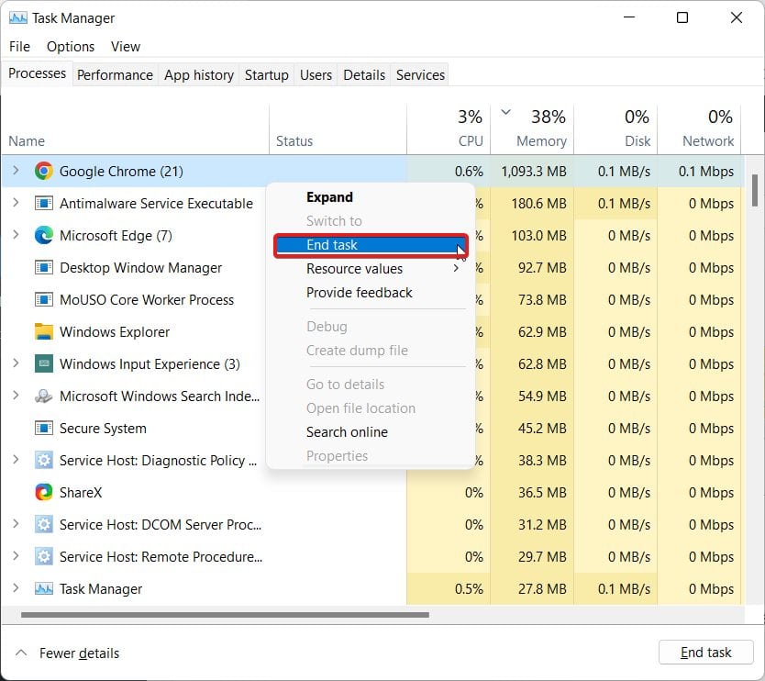Switch to the Performance tab
This screenshot has height=681, width=765.
point(115,75)
